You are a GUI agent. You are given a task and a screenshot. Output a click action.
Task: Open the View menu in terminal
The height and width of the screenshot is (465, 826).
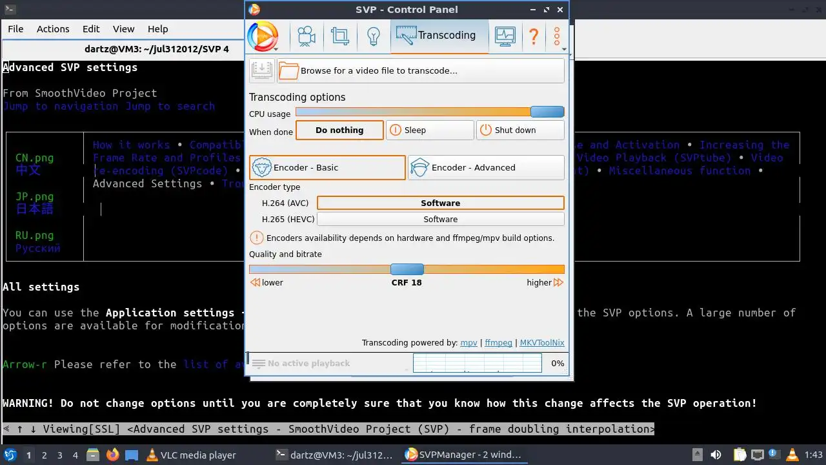tap(123, 29)
